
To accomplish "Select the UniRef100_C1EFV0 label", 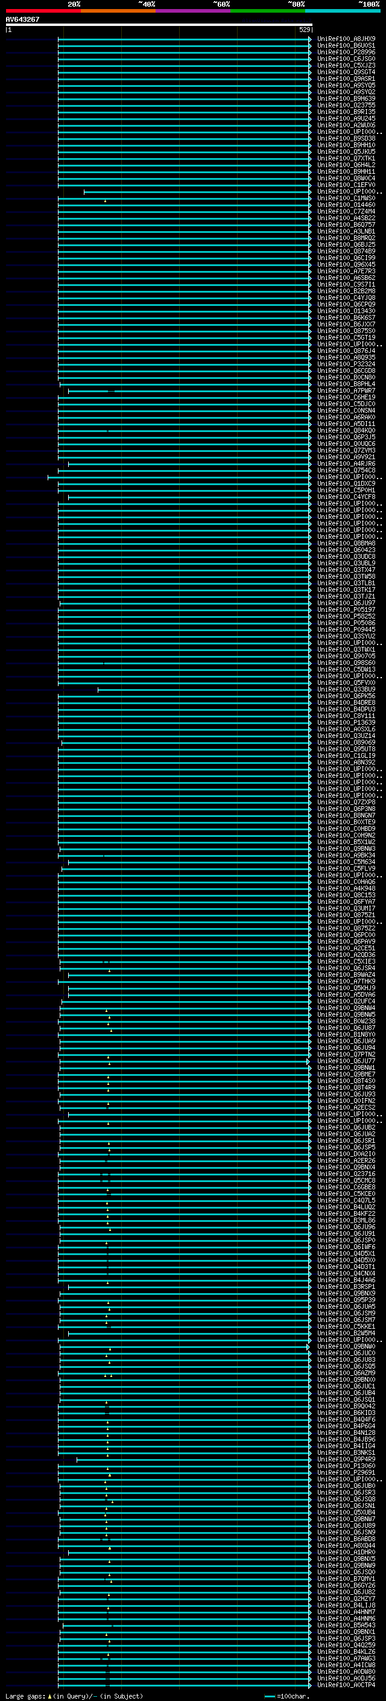I will click(x=346, y=185).
